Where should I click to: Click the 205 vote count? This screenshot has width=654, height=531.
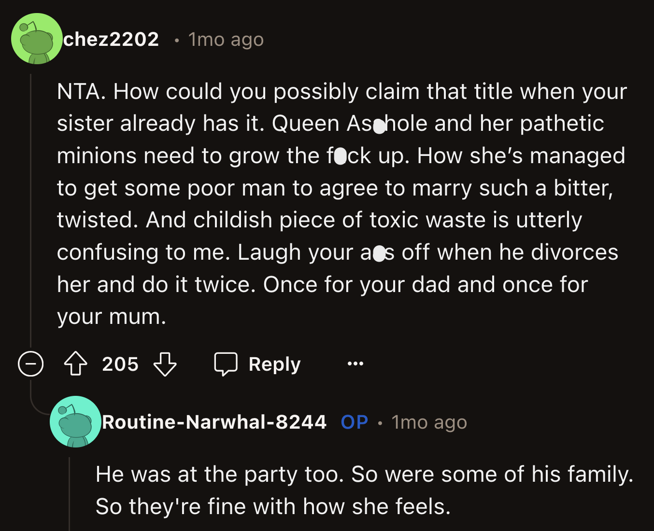120,364
